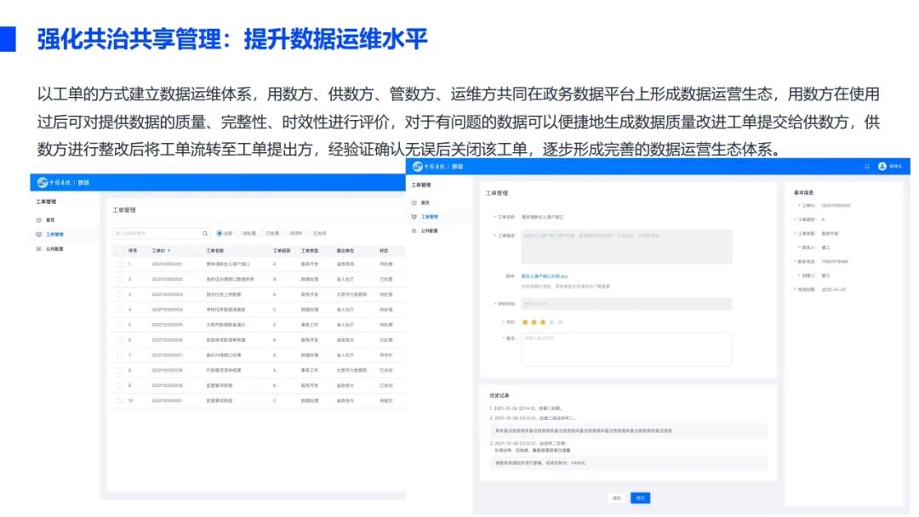Click the 状态 column header
Screen dimensions: 919x517
point(384,251)
